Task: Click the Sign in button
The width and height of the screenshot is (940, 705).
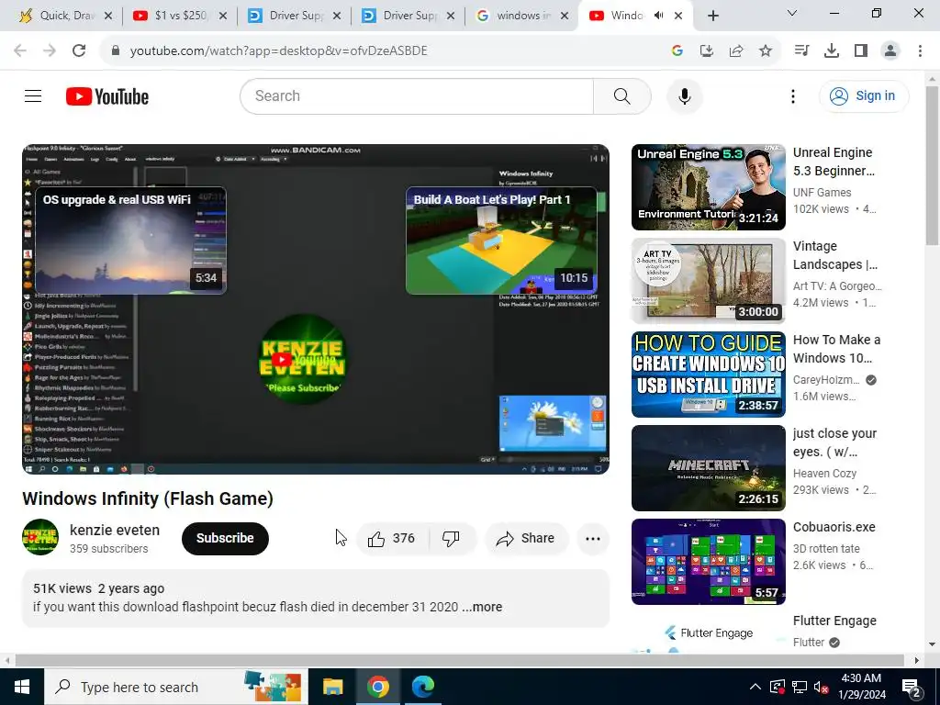Action: pyautogui.click(x=863, y=95)
